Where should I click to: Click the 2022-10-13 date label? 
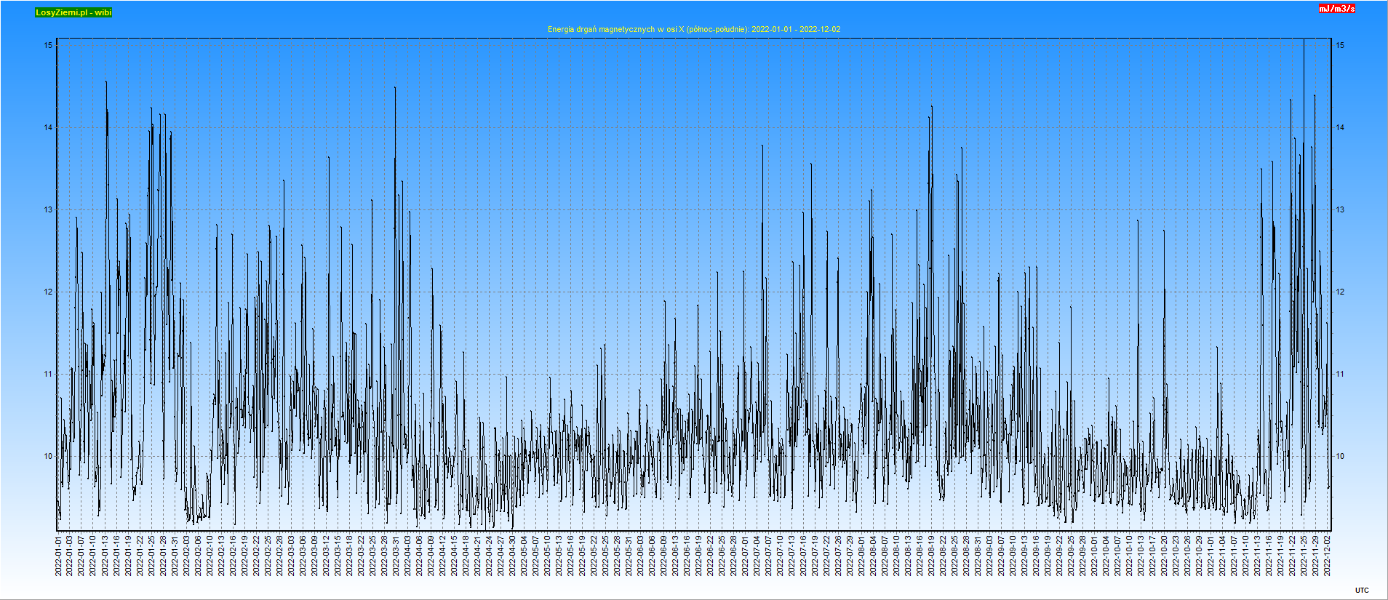pos(1141,556)
